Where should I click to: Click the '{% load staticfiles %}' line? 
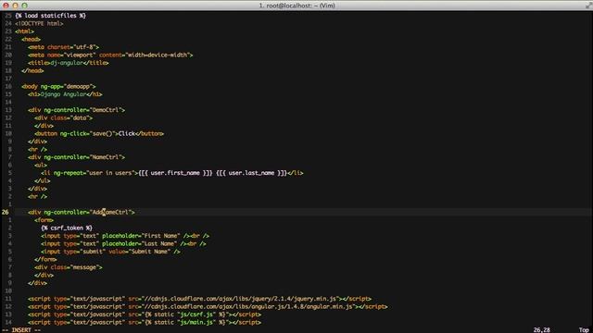coord(50,16)
